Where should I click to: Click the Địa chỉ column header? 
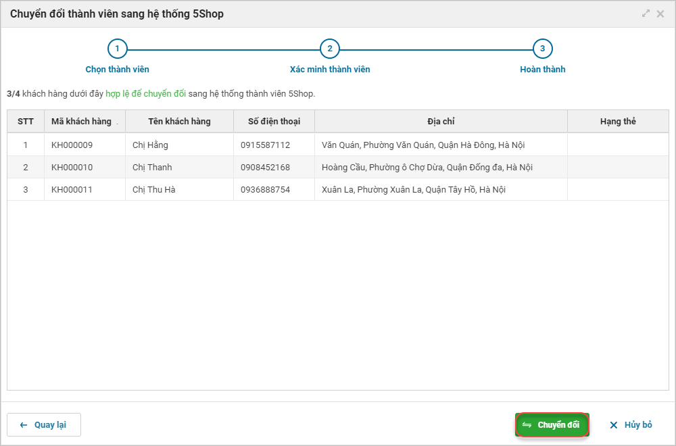point(441,122)
